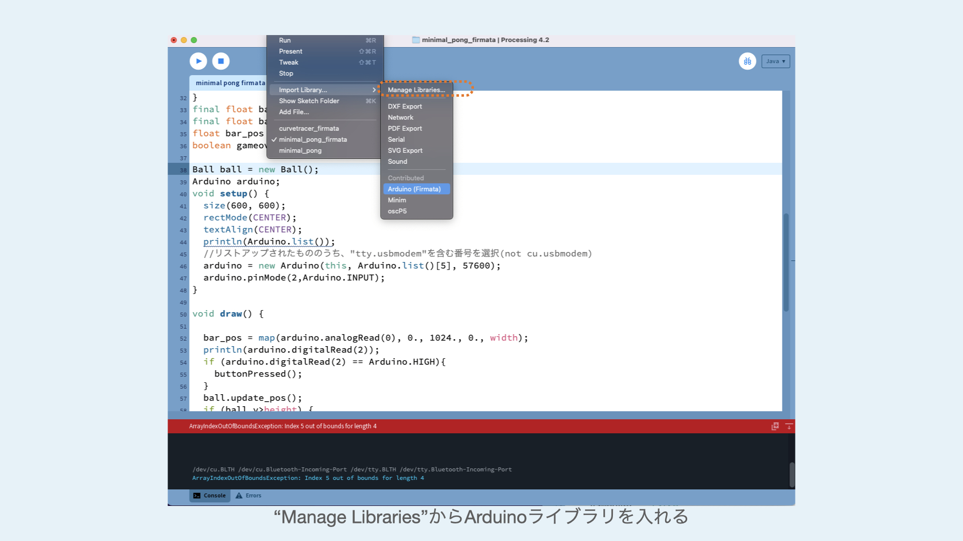
Task: Select Add File menu entry
Action: pyautogui.click(x=294, y=112)
